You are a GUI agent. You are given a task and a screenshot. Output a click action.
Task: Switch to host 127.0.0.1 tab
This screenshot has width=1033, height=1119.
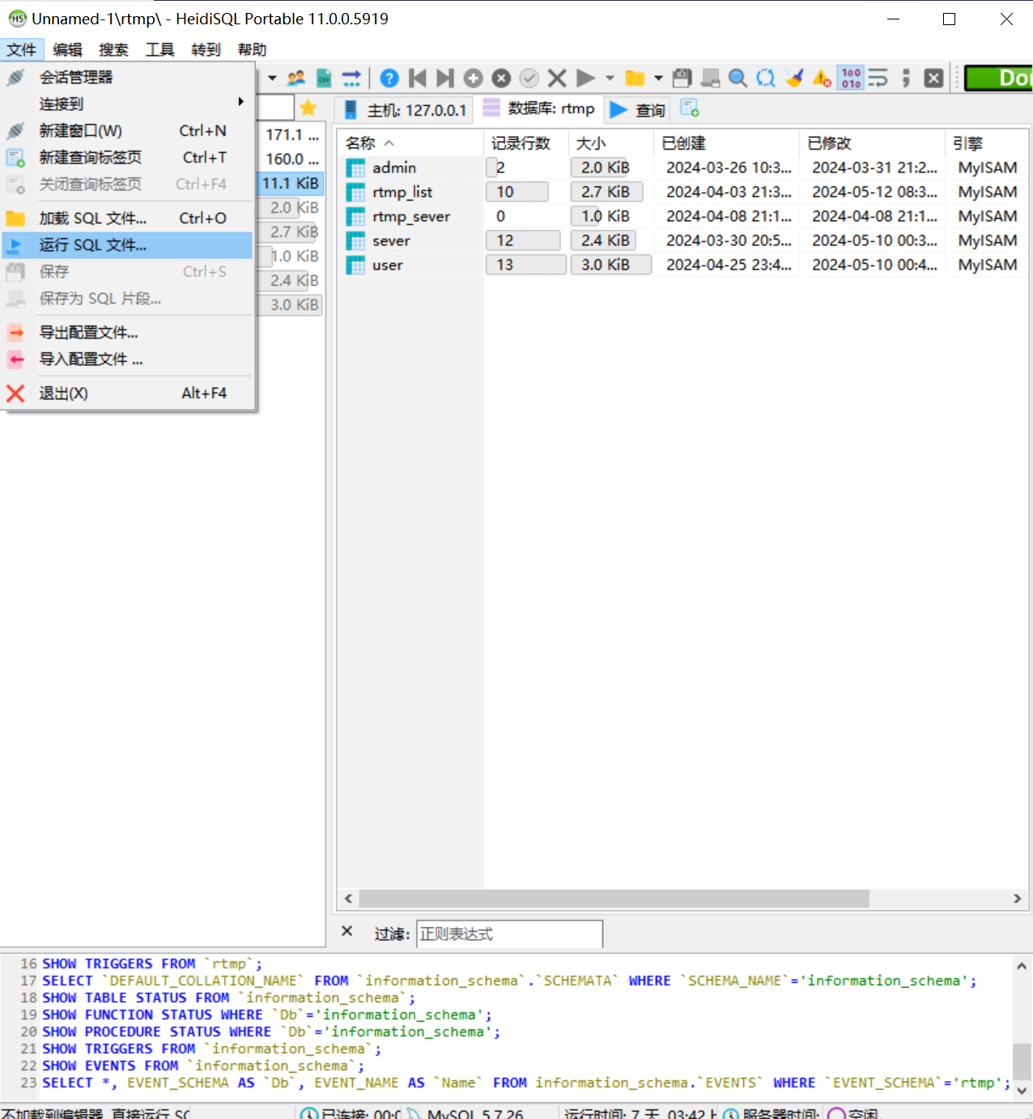pyautogui.click(x=405, y=109)
